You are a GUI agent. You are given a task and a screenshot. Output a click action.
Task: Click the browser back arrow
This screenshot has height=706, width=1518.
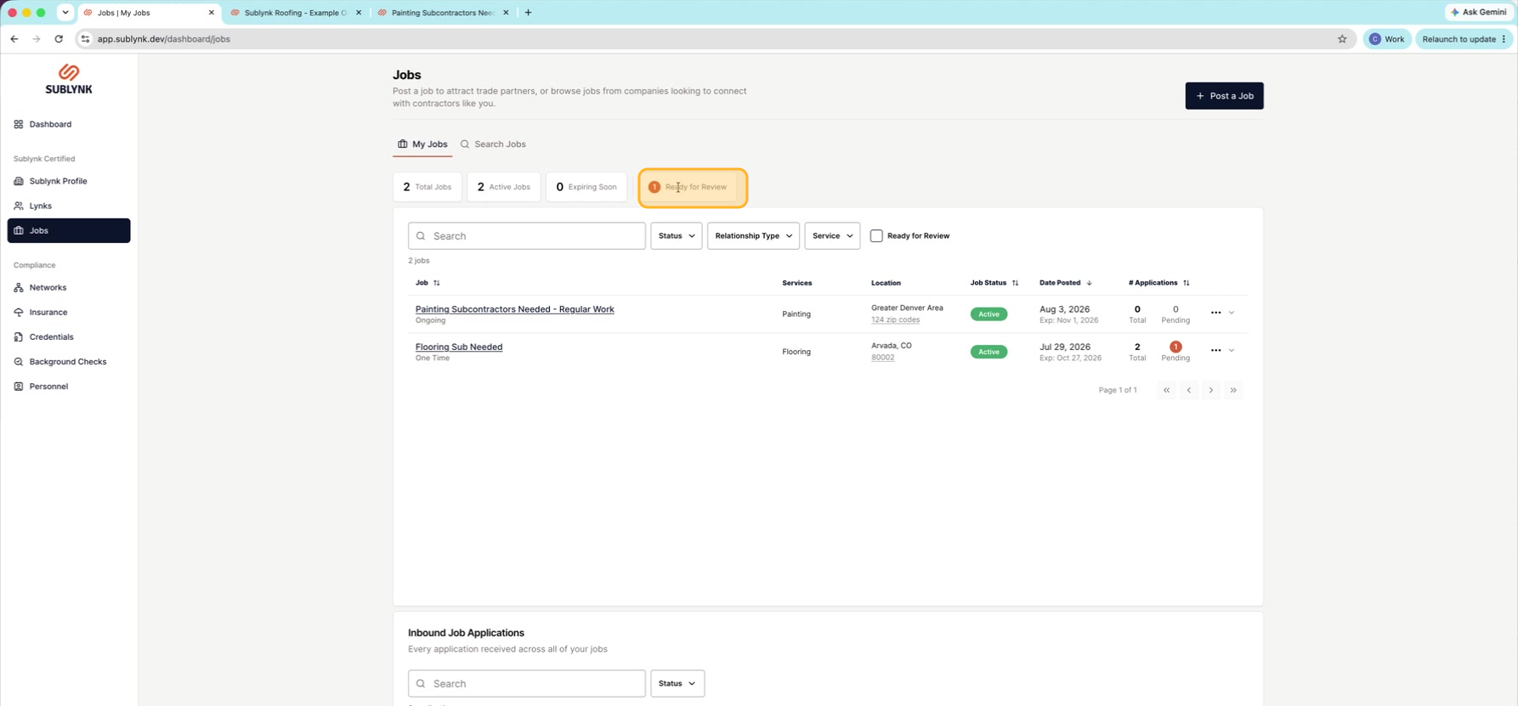(14, 39)
